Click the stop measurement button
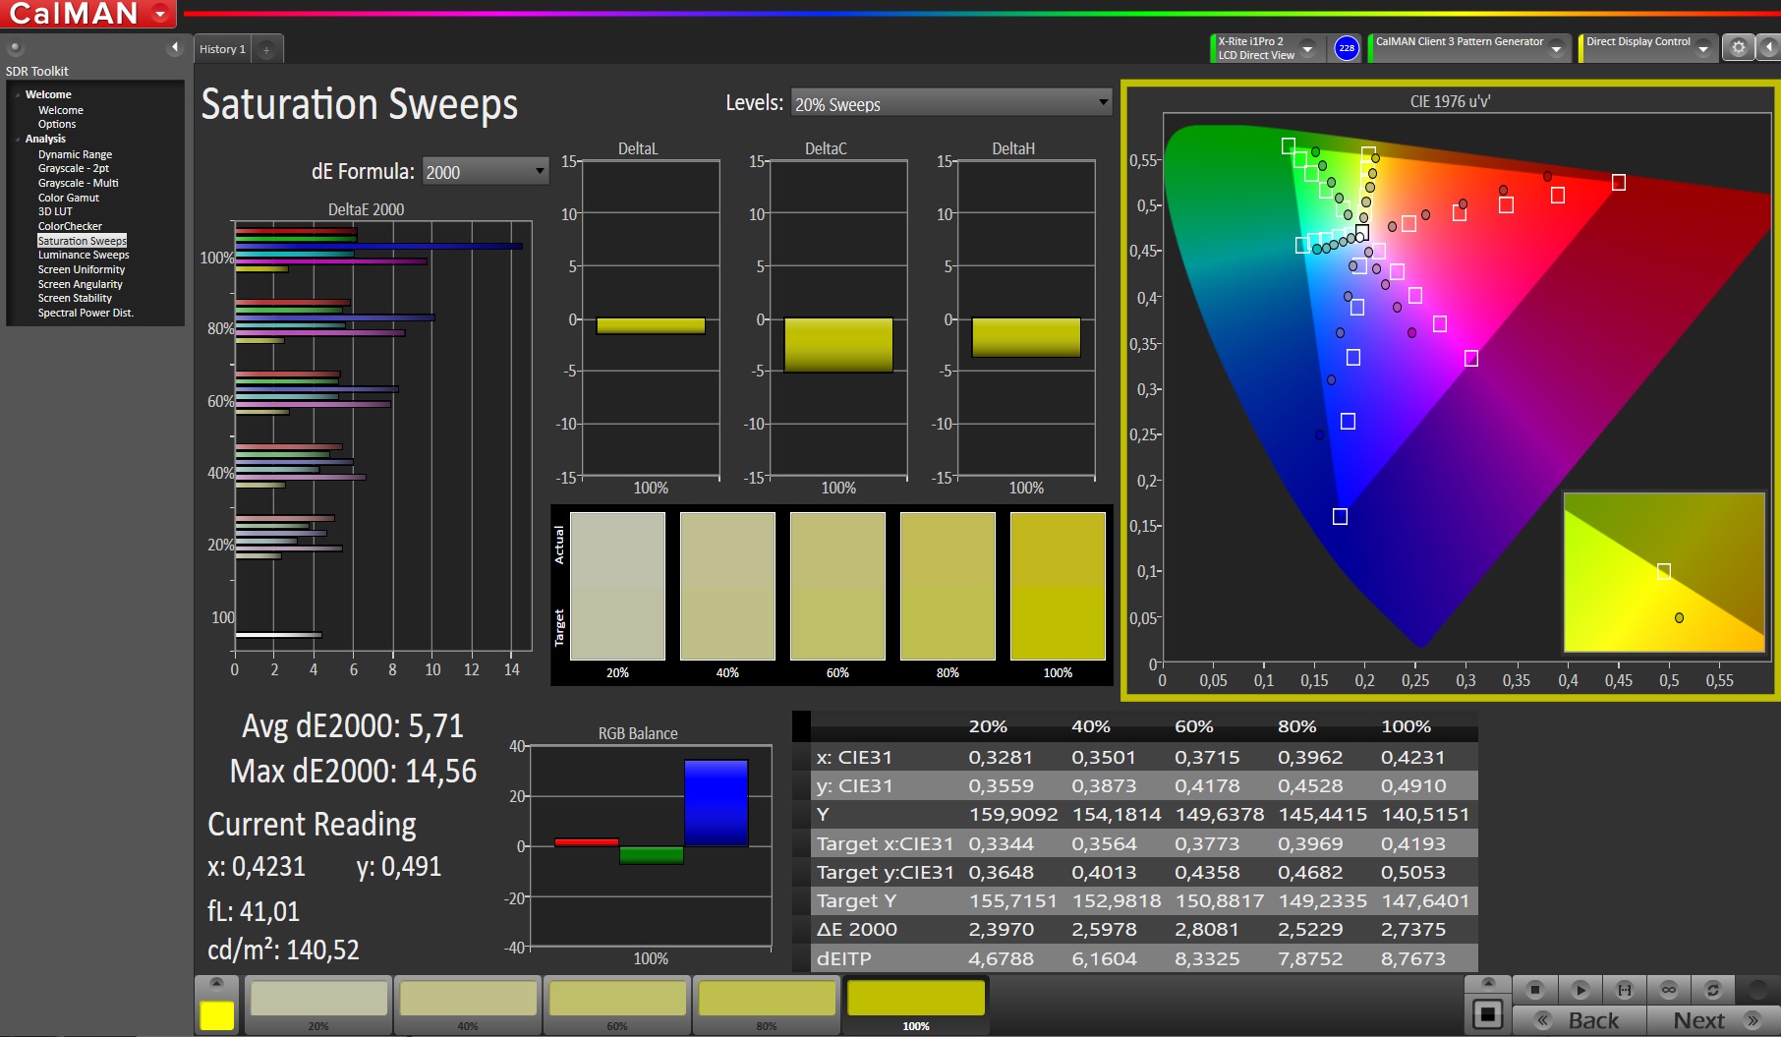Viewport: 1781px width, 1037px height. [x=1535, y=990]
